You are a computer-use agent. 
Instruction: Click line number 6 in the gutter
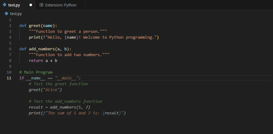10,49
